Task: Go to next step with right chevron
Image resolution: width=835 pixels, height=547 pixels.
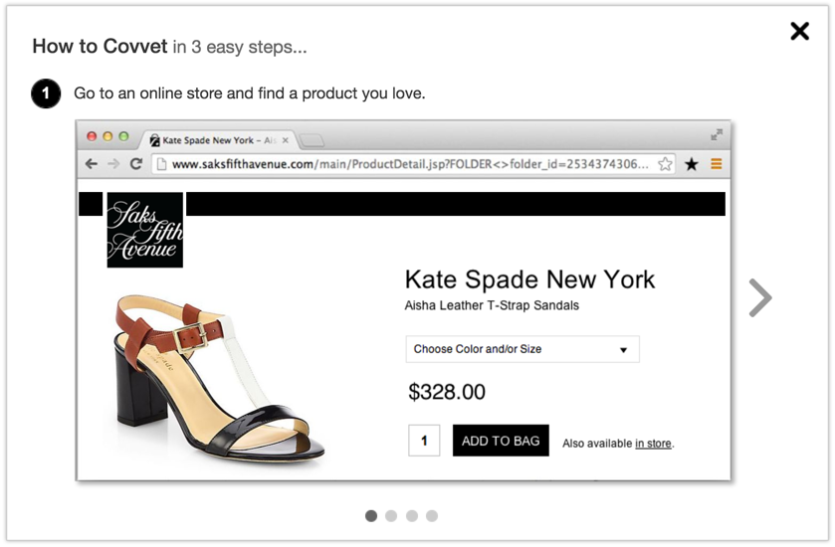Action: coord(760,297)
